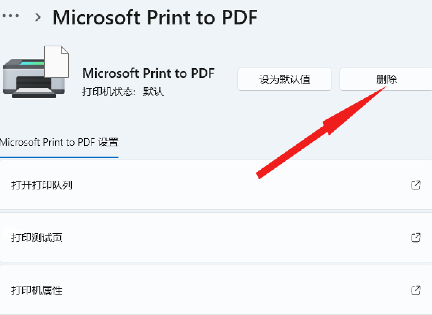Image resolution: width=432 pixels, height=315 pixels.
Task: Choose the 打印测试页 row label
Action: click(37, 238)
